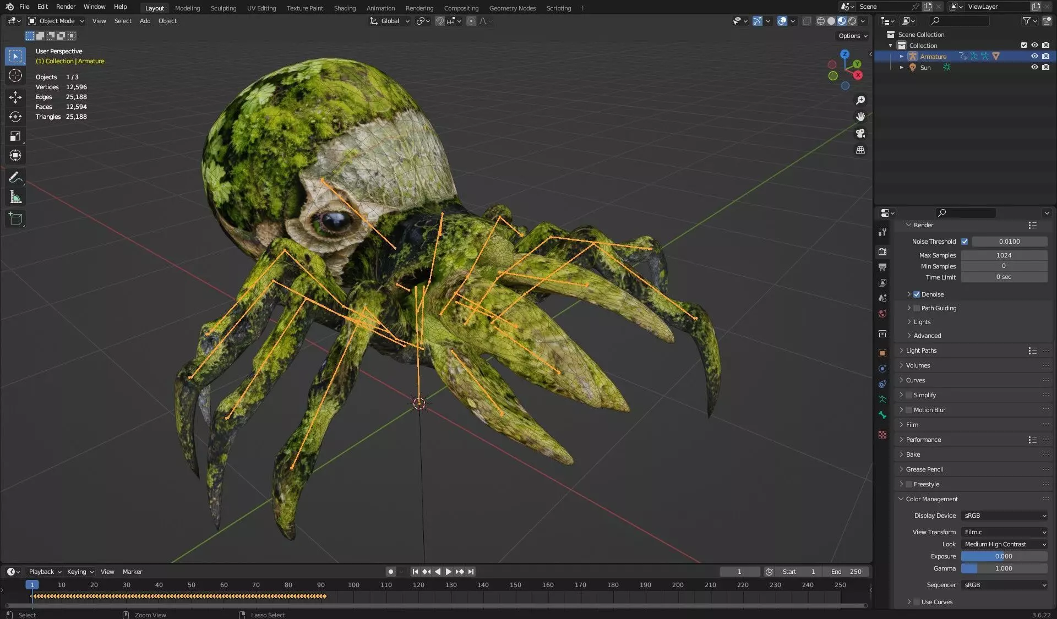Switch perspective/orthographic grid icon
The image size is (1057, 619).
tap(860, 150)
